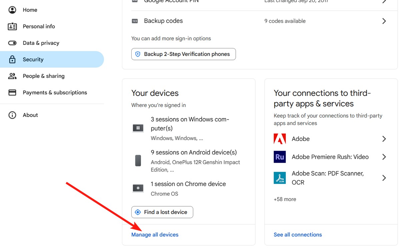The width and height of the screenshot is (415, 250).
Task: Click the Adobe logo icon
Action: coord(280,139)
